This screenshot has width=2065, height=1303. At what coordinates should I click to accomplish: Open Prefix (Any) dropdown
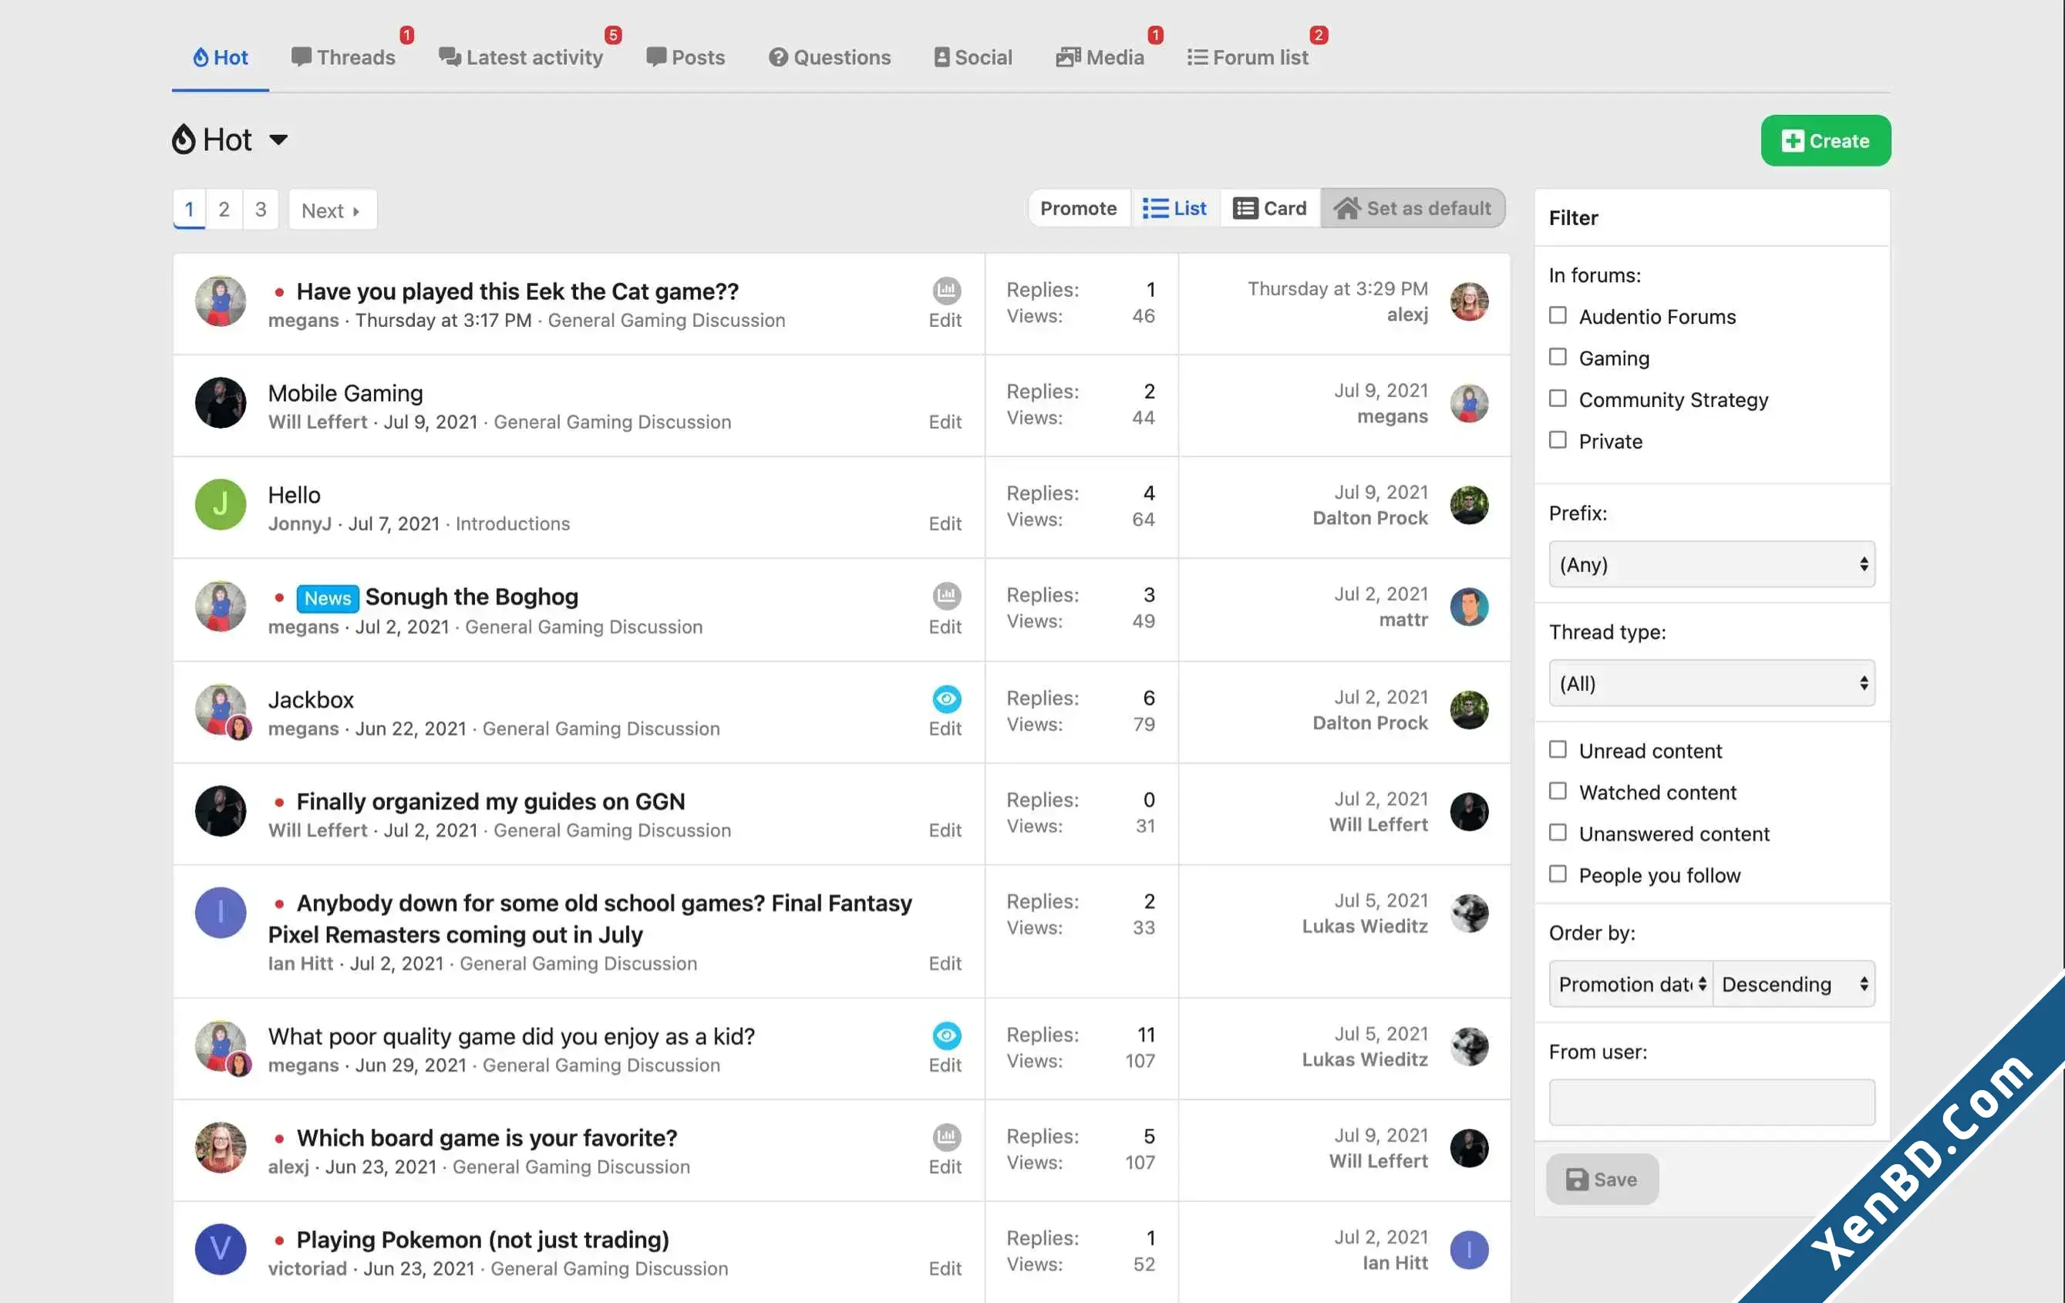click(1711, 564)
